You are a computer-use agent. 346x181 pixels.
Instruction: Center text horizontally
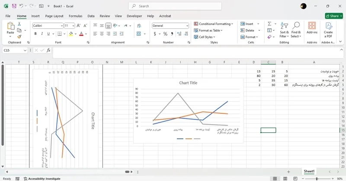[102, 34]
